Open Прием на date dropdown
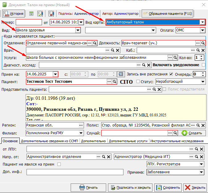The width and height of the screenshot is (208, 193). [x=55, y=74]
